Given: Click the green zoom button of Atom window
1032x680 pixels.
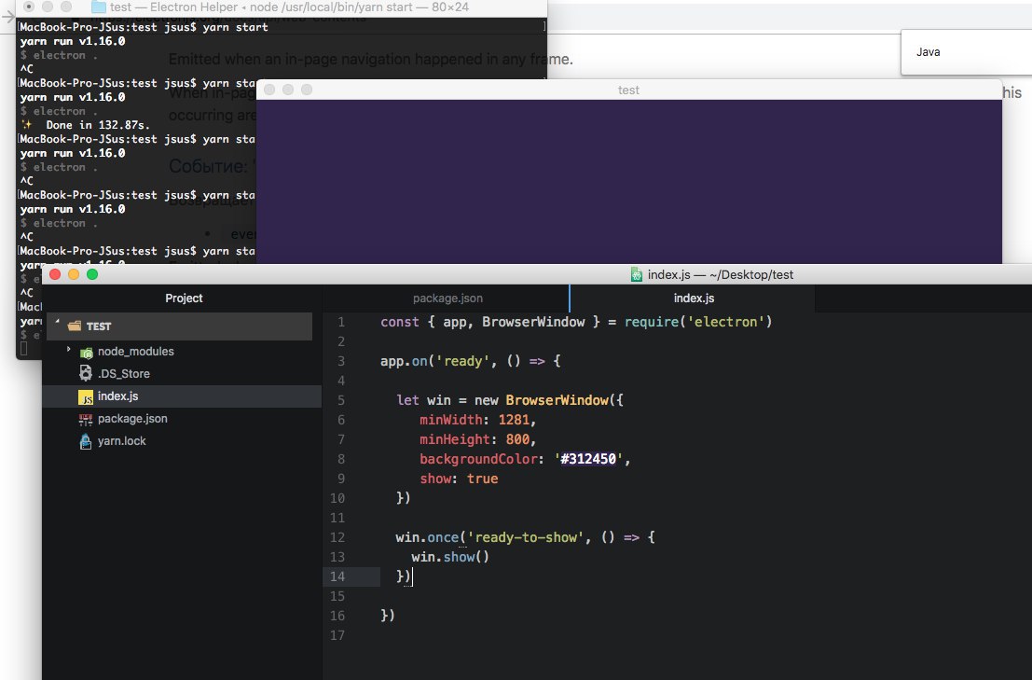Looking at the screenshot, I should tap(91, 274).
